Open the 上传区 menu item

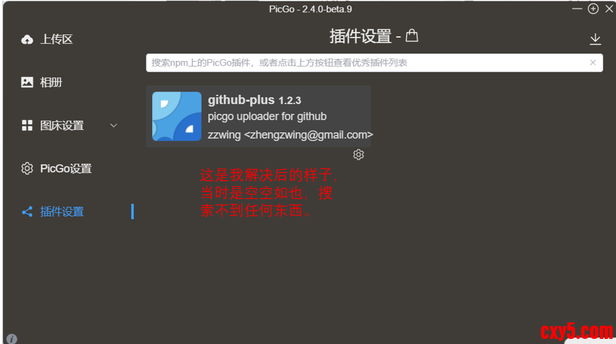(56, 39)
